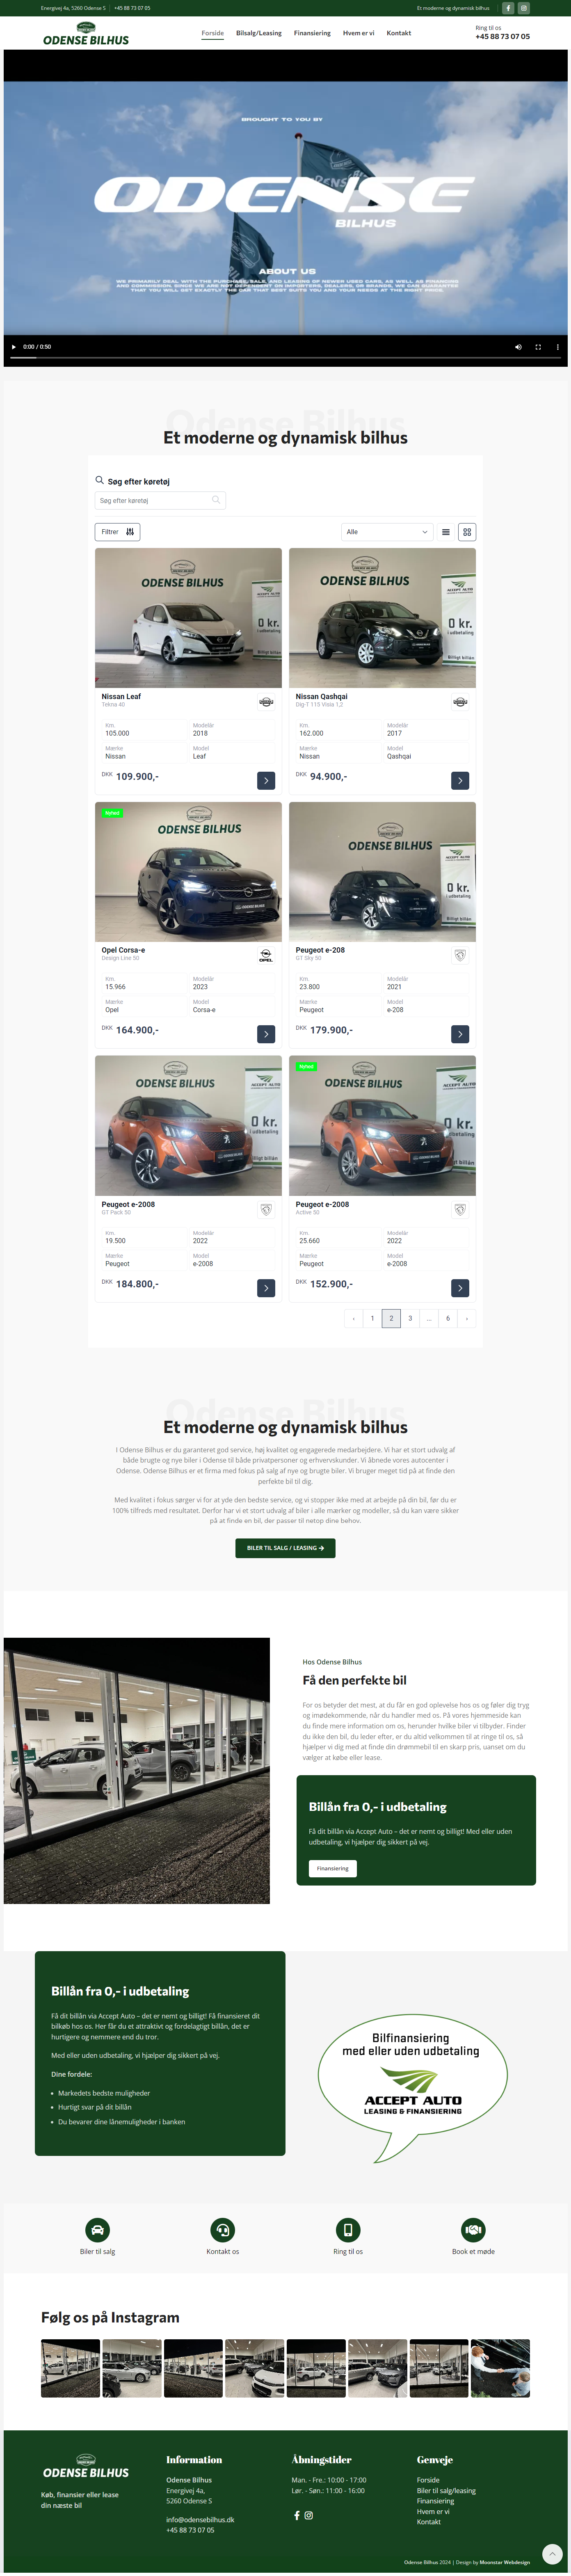Open the Filtrer options button
The height and width of the screenshot is (2576, 571).
[117, 532]
